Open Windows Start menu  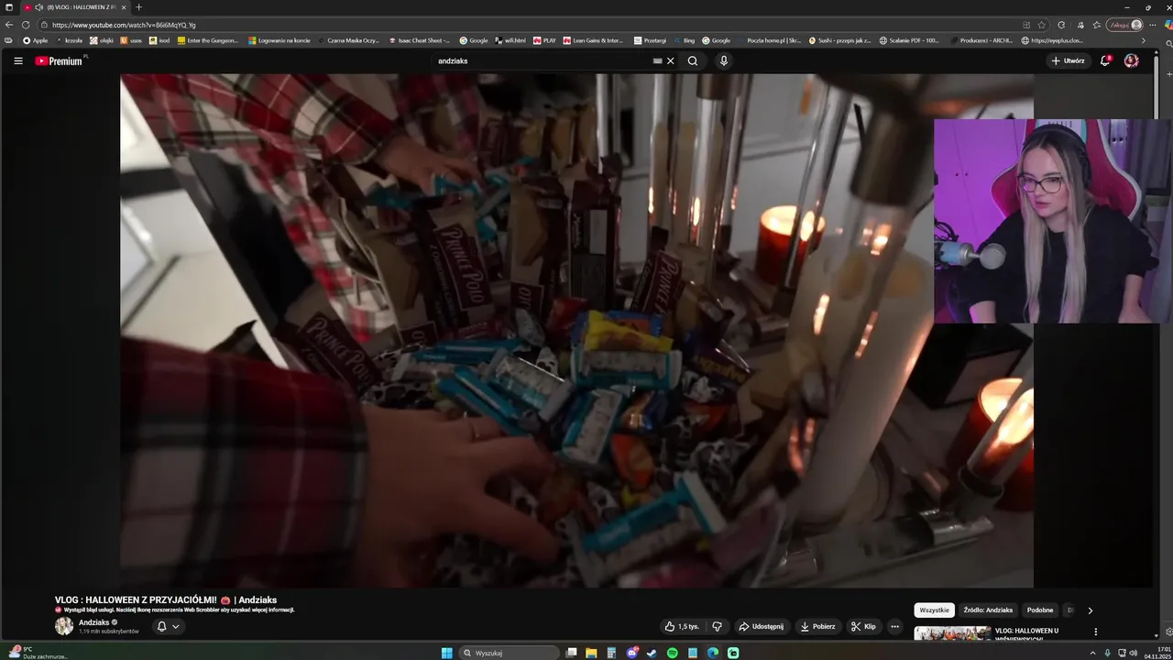[x=446, y=653]
